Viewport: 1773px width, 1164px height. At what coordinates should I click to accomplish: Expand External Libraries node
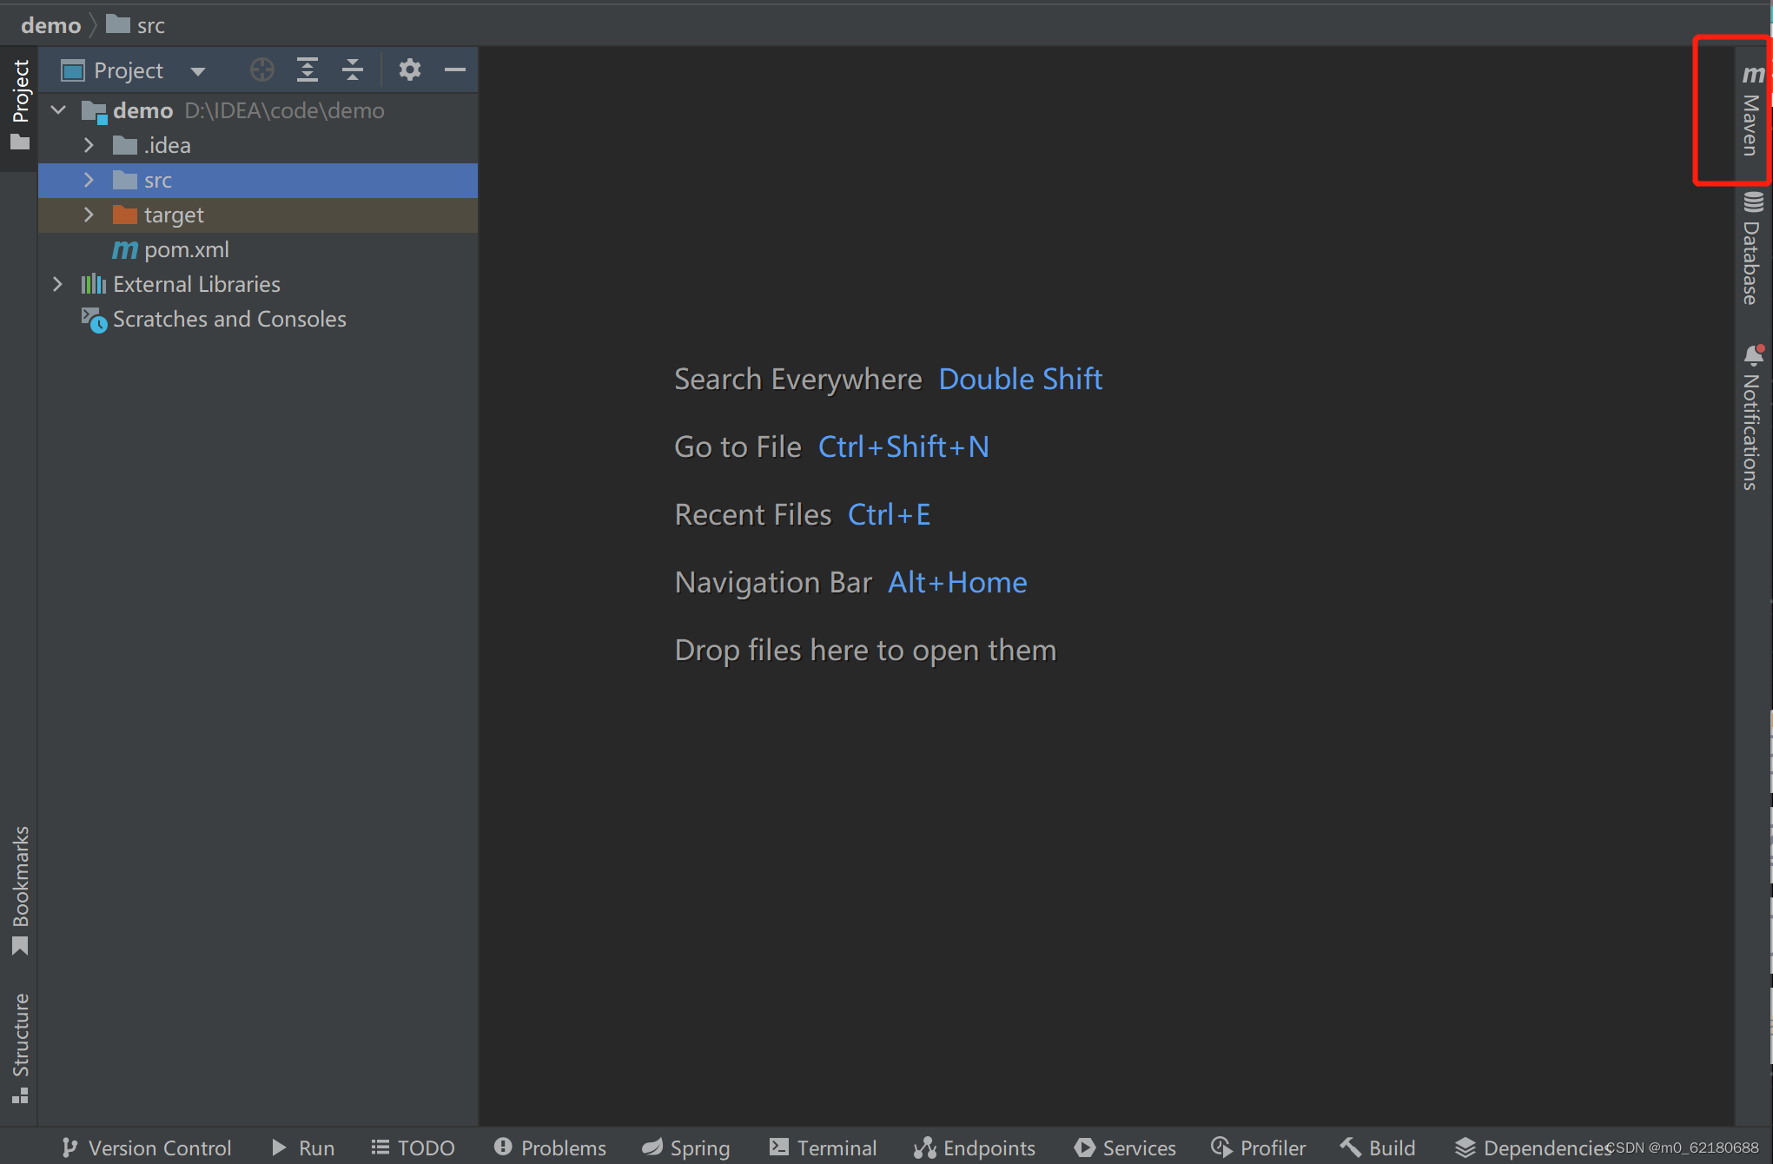tap(57, 284)
